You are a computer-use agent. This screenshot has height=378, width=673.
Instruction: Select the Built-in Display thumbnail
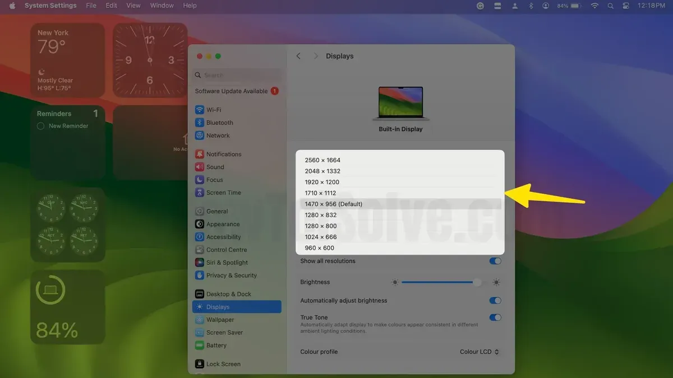click(x=400, y=103)
